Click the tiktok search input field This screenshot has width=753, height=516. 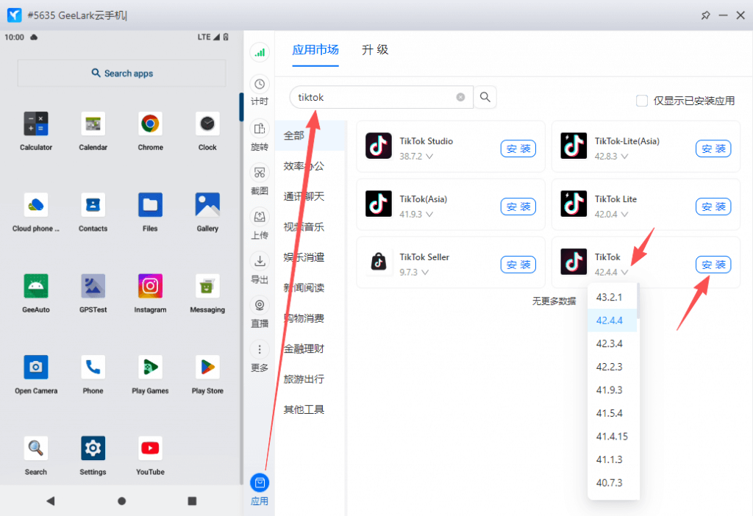click(x=375, y=97)
